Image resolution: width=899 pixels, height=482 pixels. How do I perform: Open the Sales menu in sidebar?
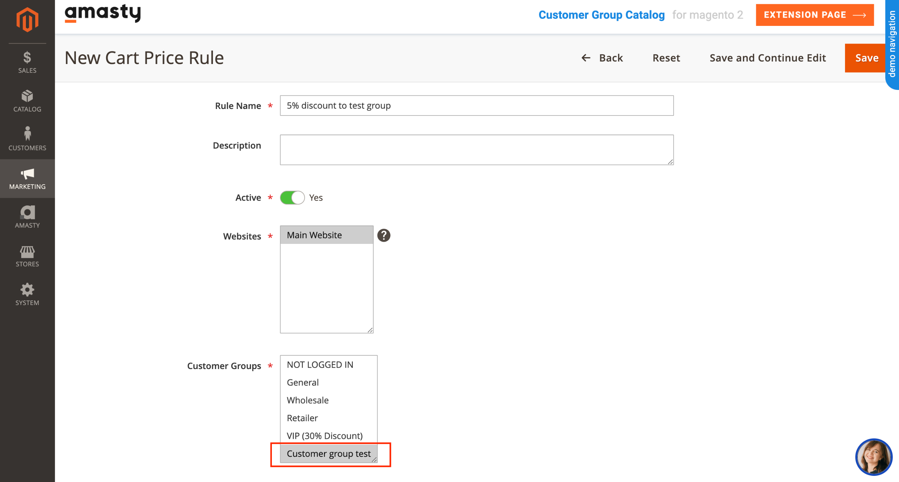coord(27,61)
